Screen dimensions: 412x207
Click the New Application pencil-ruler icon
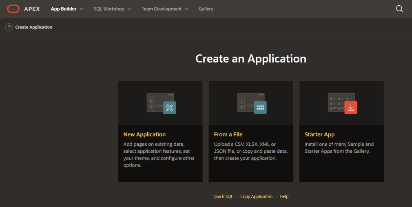170,108
